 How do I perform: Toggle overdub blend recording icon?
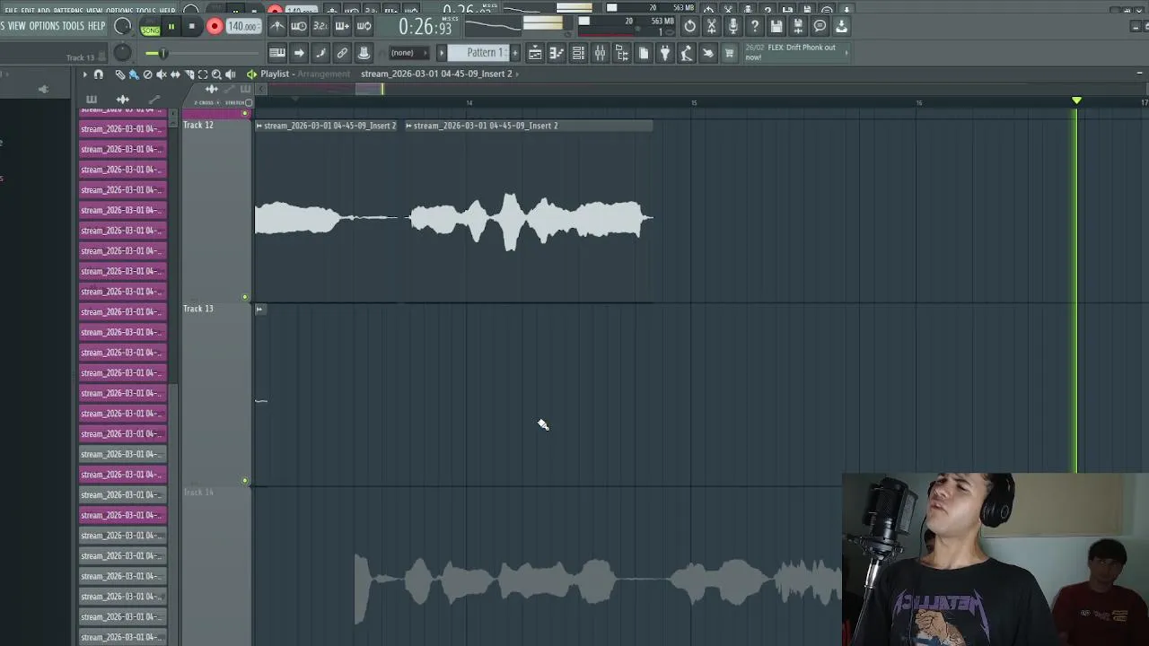click(x=342, y=27)
